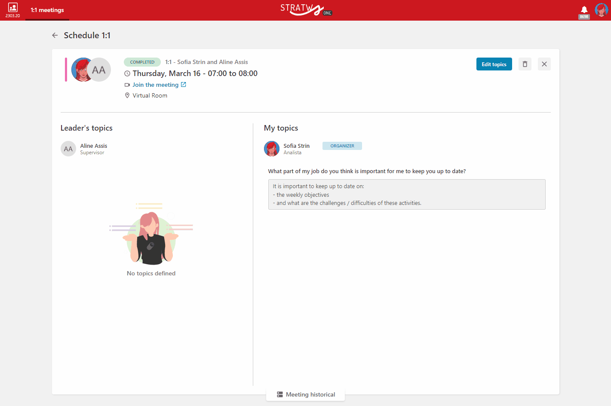
Task: Click the 'Sofia Strin' name under My topics
Action: [x=297, y=146]
